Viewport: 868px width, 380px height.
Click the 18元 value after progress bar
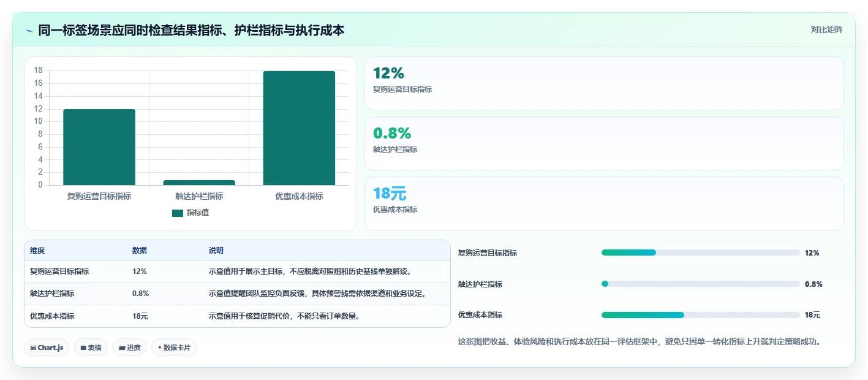coord(812,315)
